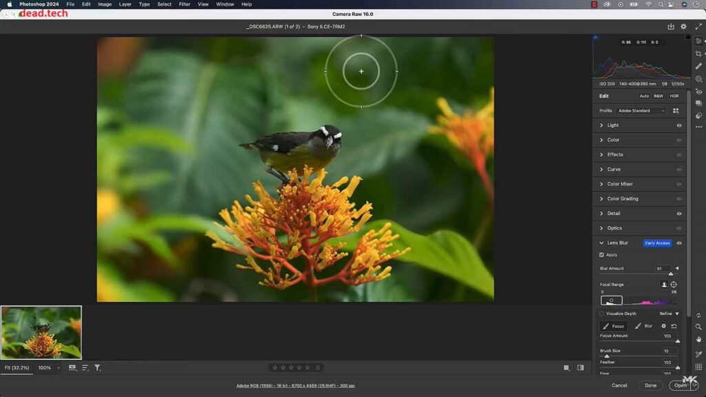Collapse the Lens Blur section
The image size is (706, 397).
601,243
